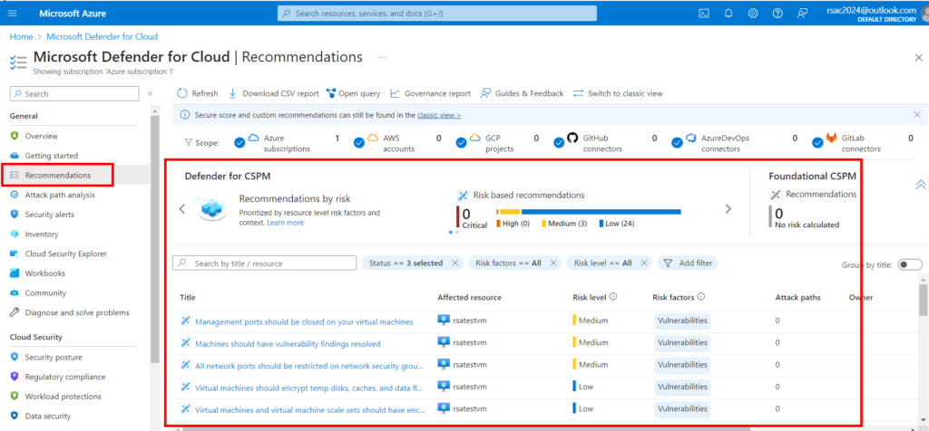This screenshot has width=929, height=431.
Task: Click the Workbooks icon in sidebar
Action: tap(15, 273)
